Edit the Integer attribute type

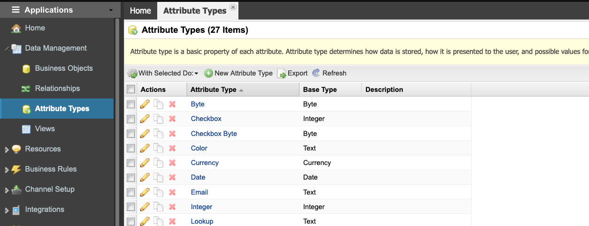tap(145, 207)
